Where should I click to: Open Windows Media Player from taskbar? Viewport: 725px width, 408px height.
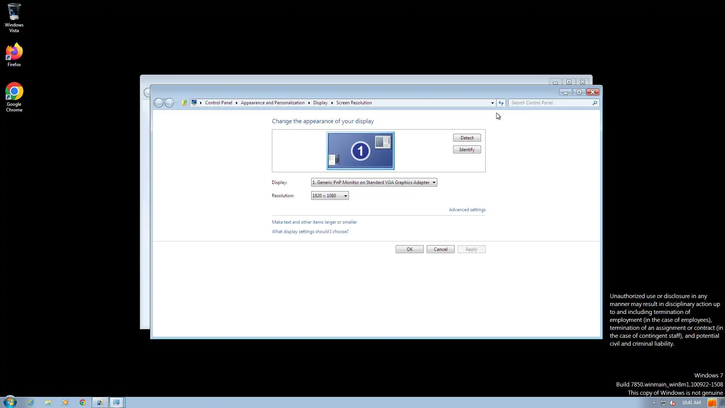(65, 403)
